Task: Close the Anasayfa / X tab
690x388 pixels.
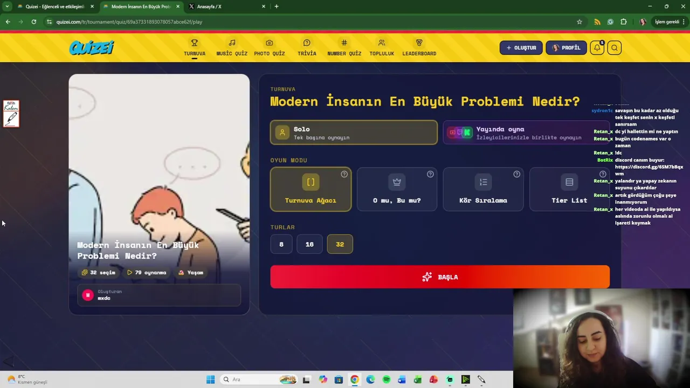Action: coord(264,6)
